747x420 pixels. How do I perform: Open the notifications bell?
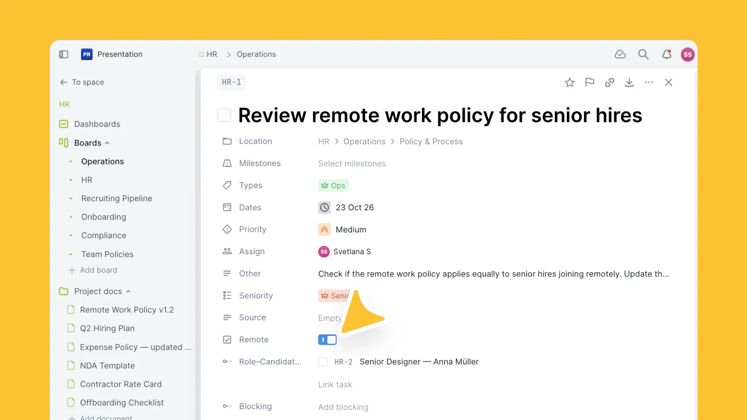click(x=666, y=54)
